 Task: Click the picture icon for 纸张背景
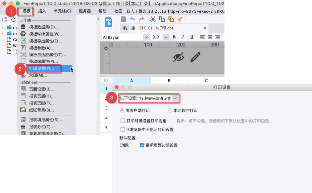click(x=23, y=110)
